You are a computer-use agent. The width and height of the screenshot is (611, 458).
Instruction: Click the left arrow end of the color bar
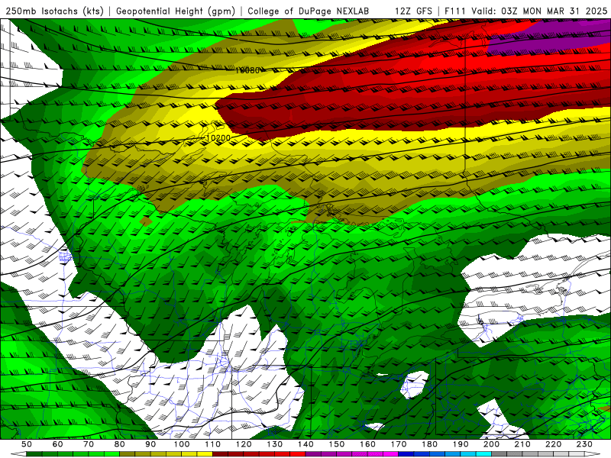point(18,453)
